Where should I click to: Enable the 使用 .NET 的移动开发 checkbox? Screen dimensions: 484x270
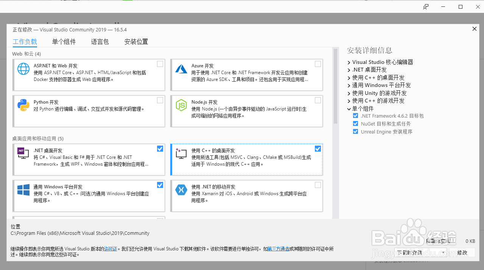(318, 185)
